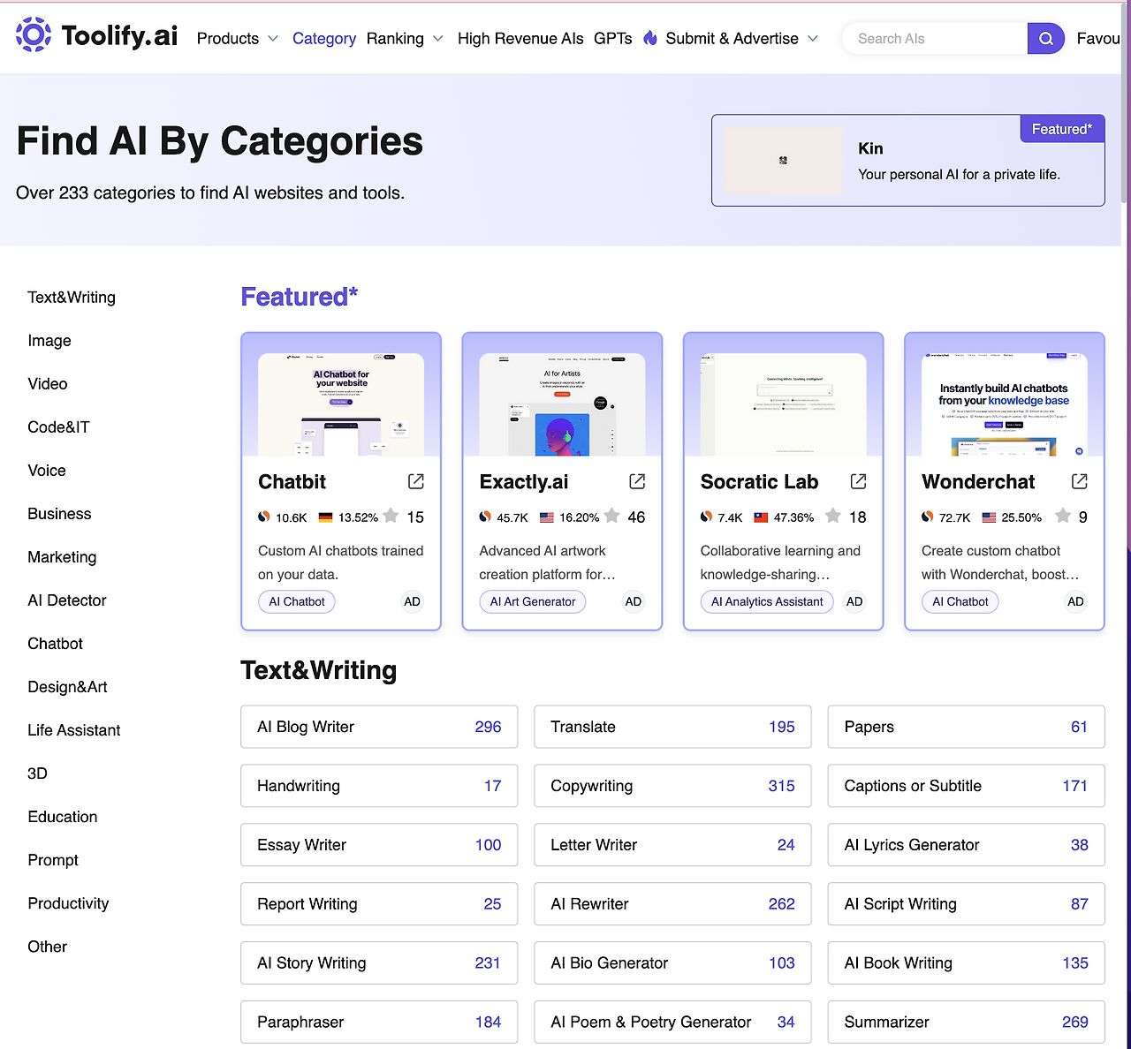Image resolution: width=1131 pixels, height=1049 pixels.
Task: Click the star icon on Chatbit card
Action: (x=391, y=516)
